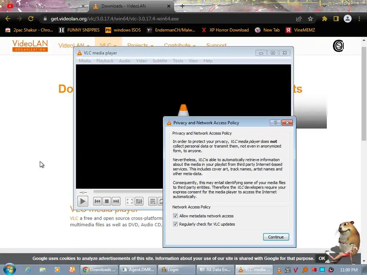Open the Support link on website

pyautogui.click(x=216, y=45)
